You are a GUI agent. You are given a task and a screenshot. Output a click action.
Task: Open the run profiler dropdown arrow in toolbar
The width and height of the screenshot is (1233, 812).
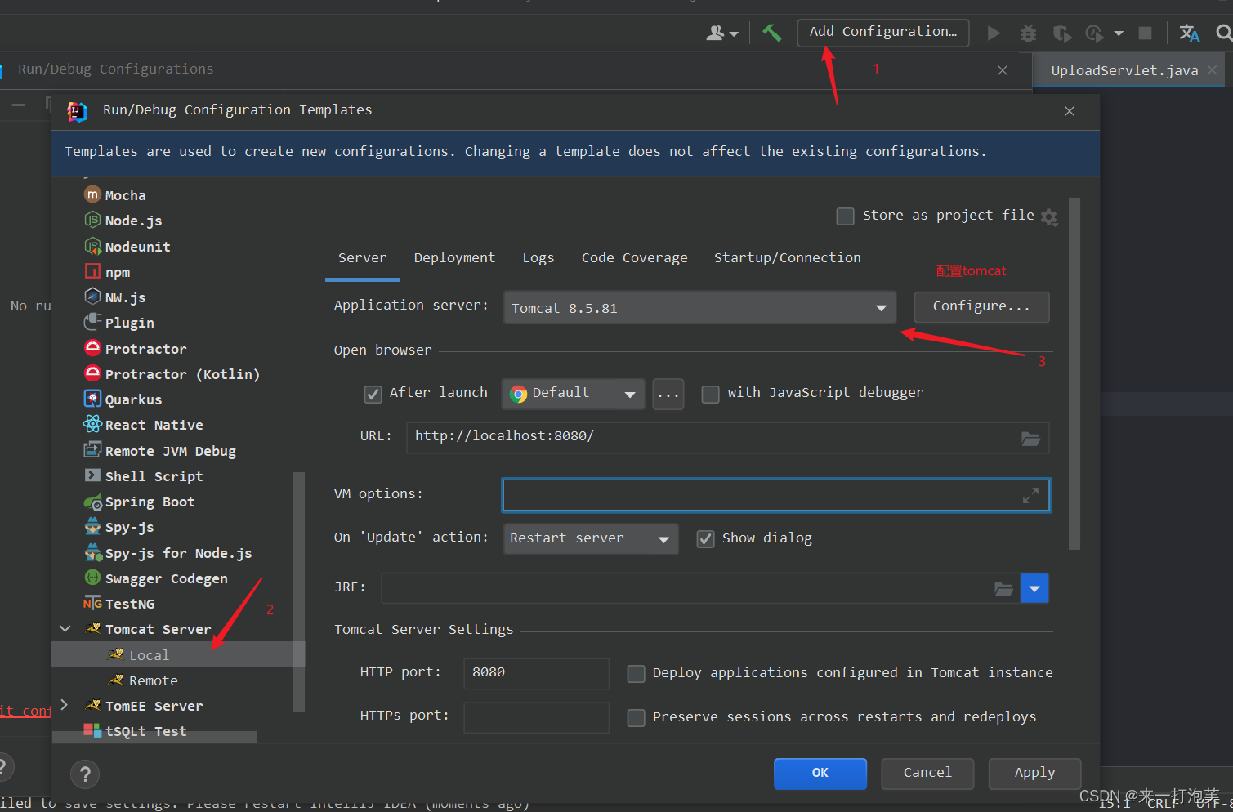tap(1119, 33)
